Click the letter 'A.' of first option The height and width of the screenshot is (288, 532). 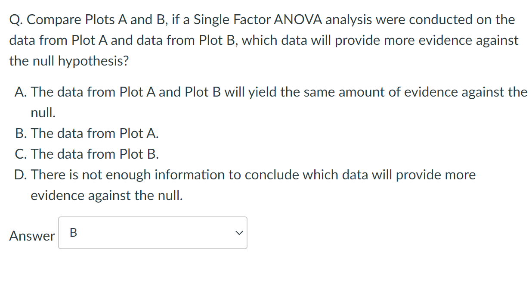(21, 92)
